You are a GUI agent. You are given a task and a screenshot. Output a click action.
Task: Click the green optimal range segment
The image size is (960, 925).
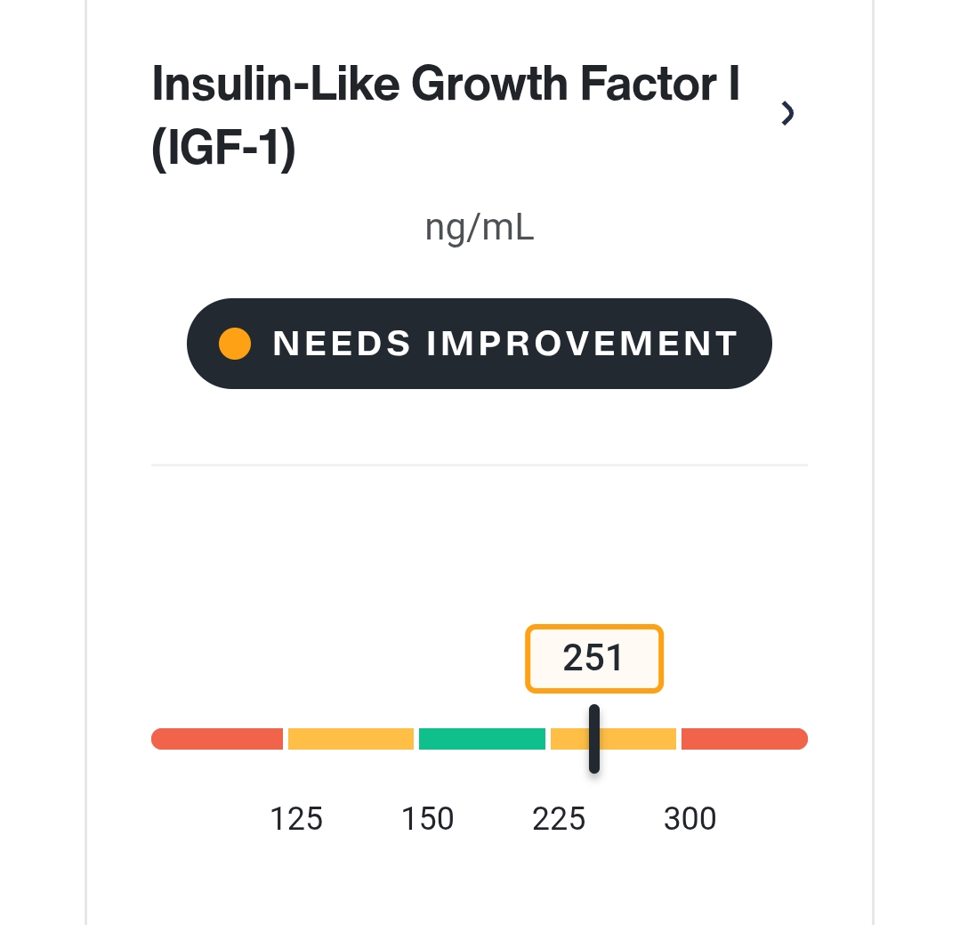pyautogui.click(x=482, y=739)
